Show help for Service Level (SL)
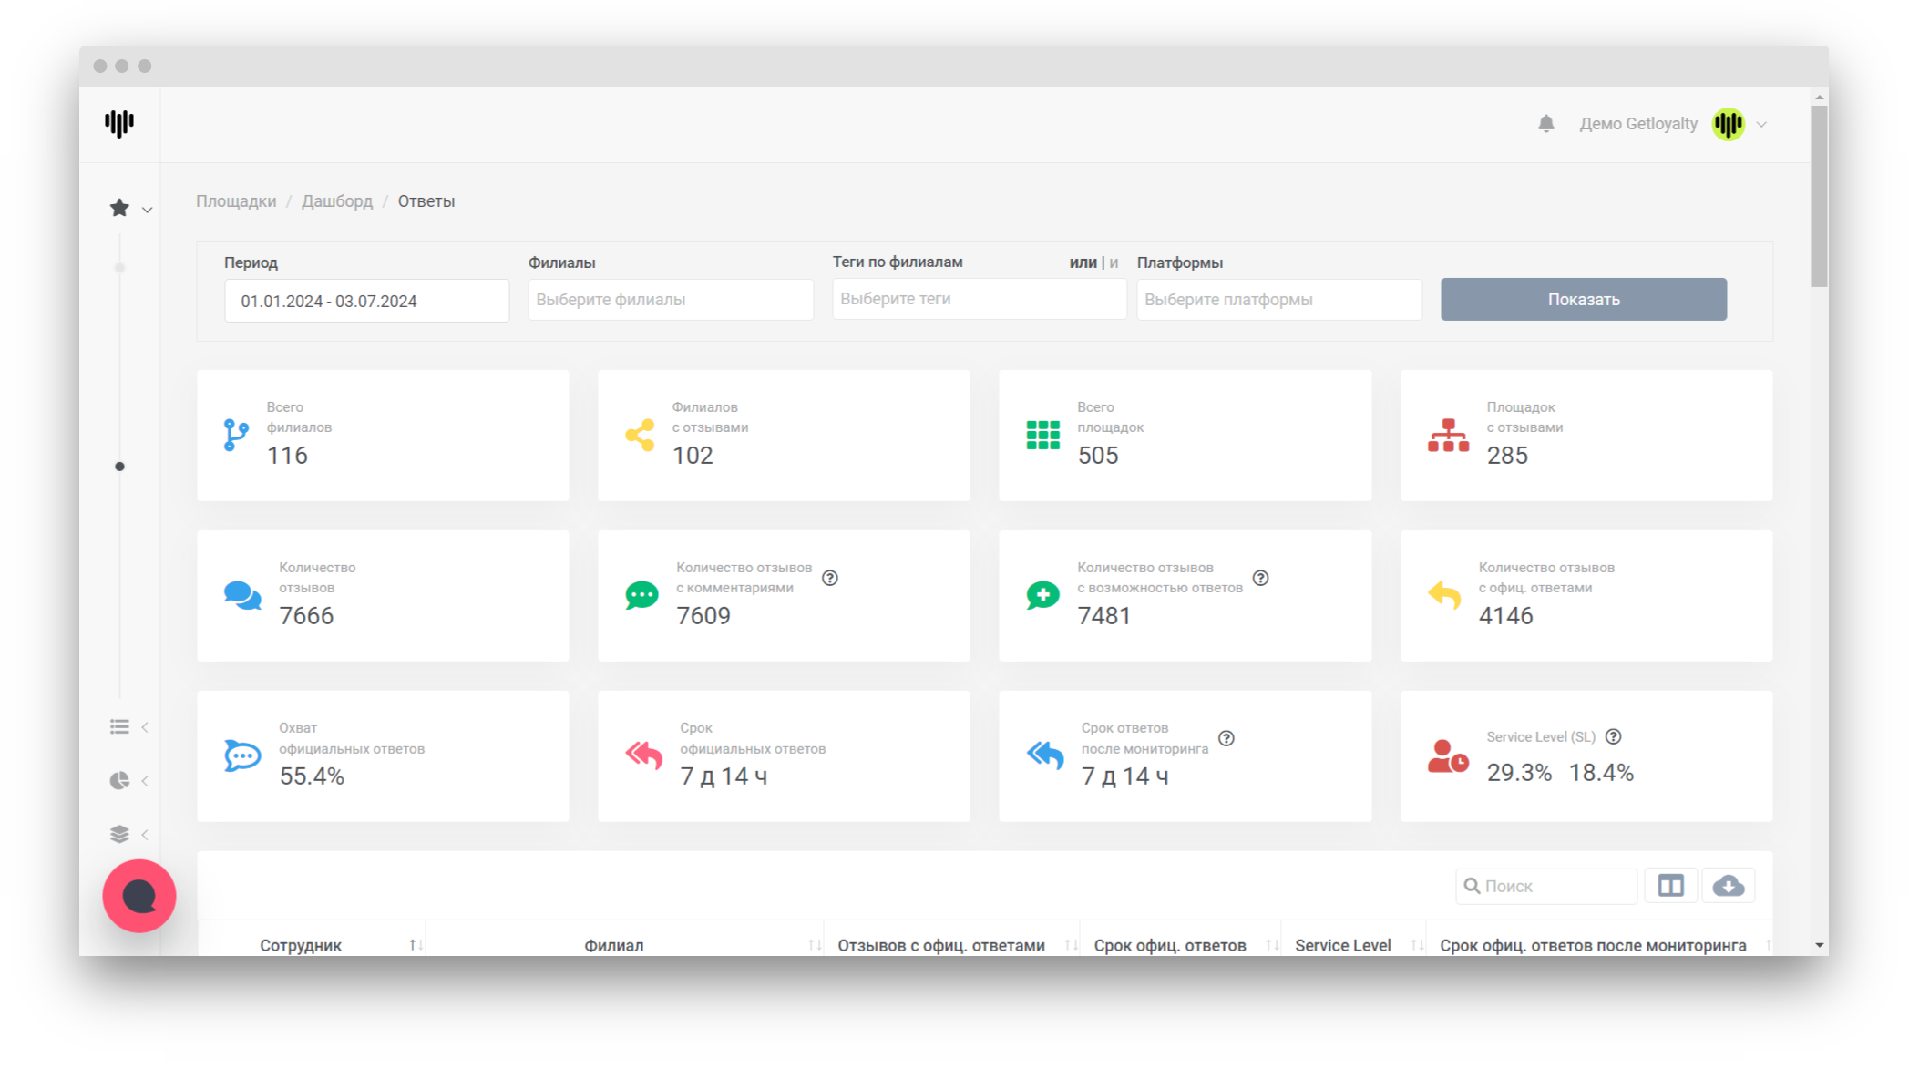The height and width of the screenshot is (1069, 1909). point(1613,736)
